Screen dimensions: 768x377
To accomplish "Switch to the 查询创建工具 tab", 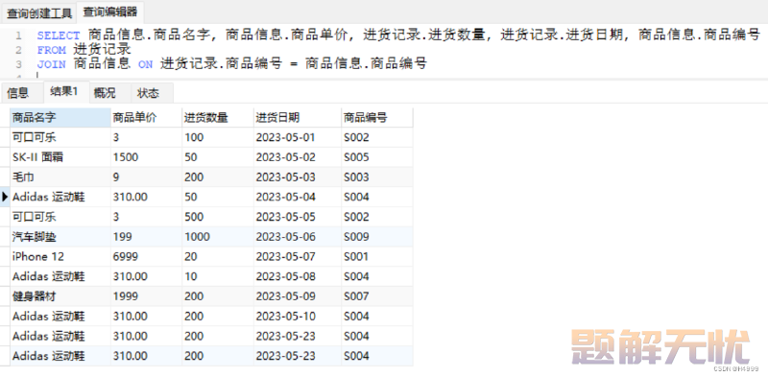I will 39,12.
